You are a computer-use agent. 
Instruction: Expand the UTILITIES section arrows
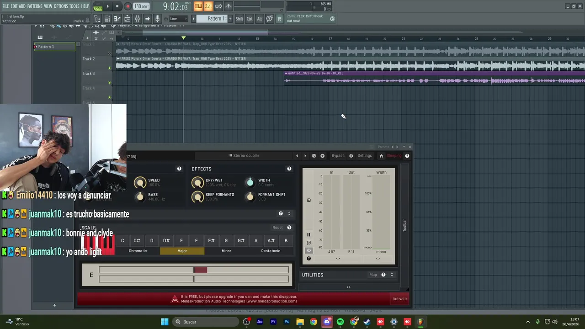click(x=392, y=275)
